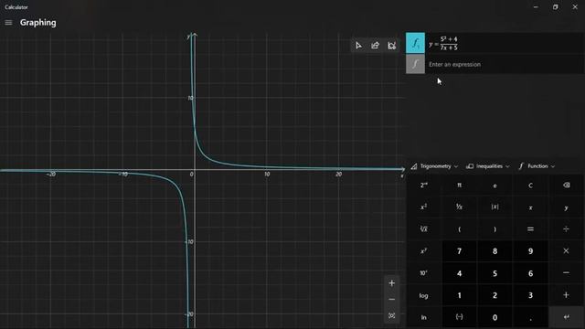
Task: Expand the Trigonometry dropdown
Action: tap(434, 166)
